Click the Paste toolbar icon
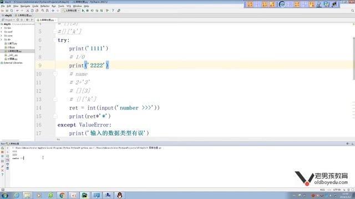The image size is (355, 199). (x=37, y=11)
